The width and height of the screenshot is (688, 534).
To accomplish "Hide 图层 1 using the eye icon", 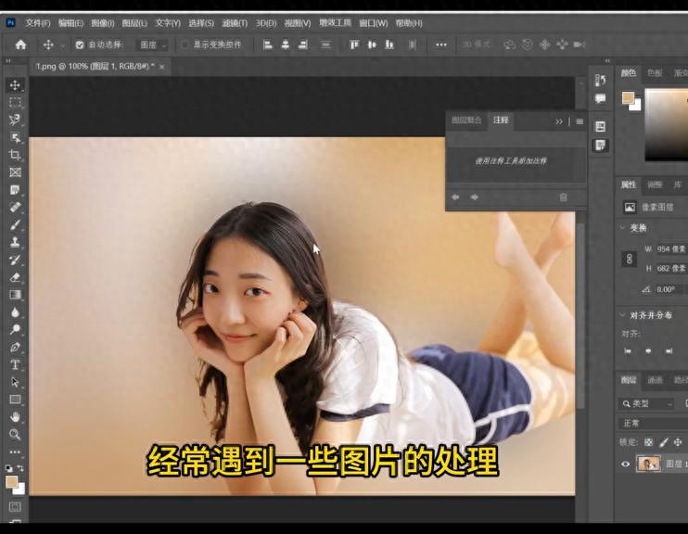I will click(626, 464).
